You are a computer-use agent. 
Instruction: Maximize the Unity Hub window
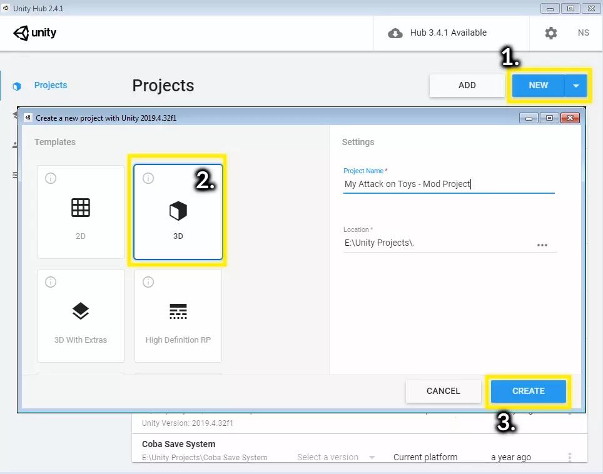570,9
